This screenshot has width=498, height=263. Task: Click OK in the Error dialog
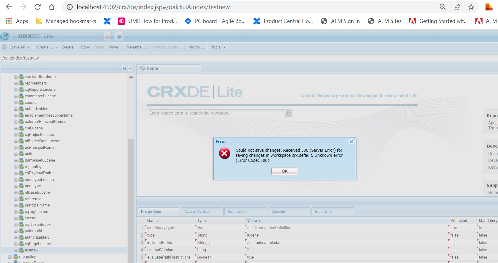tap(284, 171)
